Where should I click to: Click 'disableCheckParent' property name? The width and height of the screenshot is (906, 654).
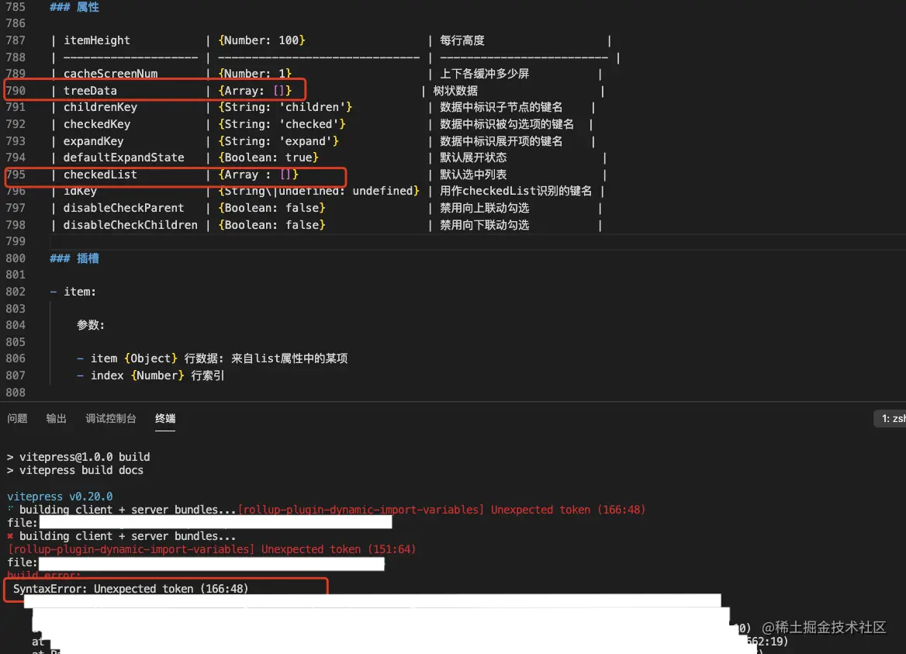(123, 208)
